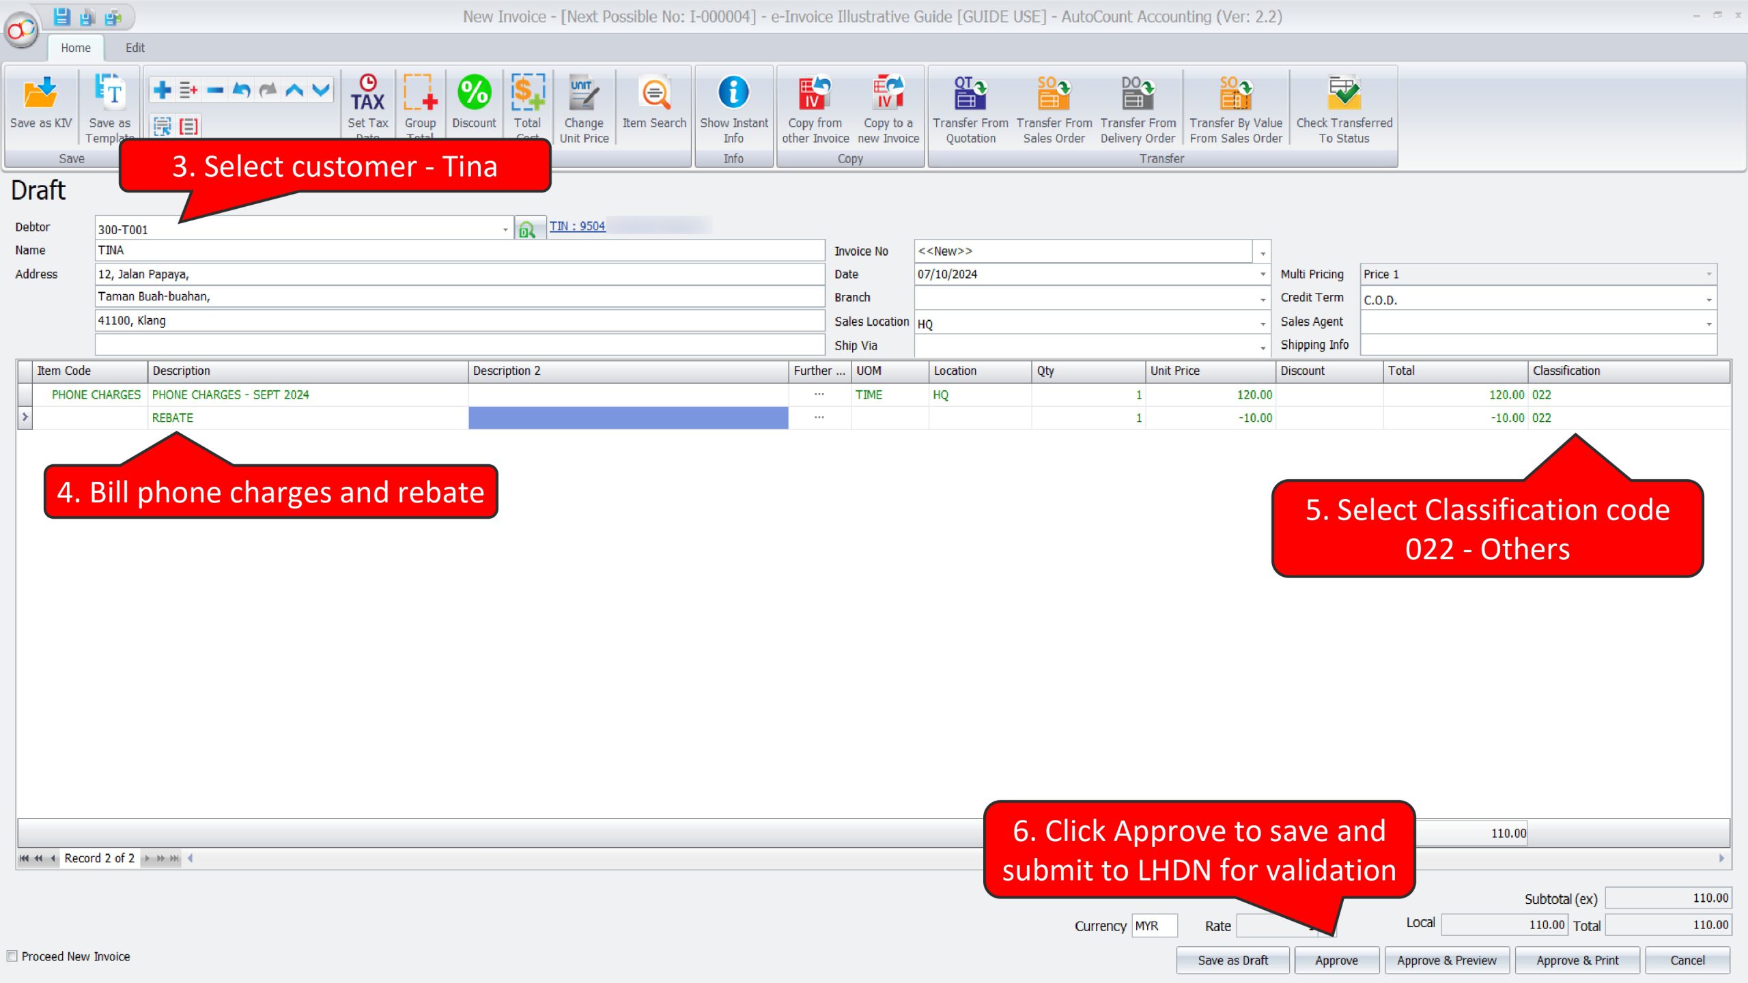This screenshot has height=983, width=1748.
Task: Click the Currency MYR field
Action: pos(1154,926)
